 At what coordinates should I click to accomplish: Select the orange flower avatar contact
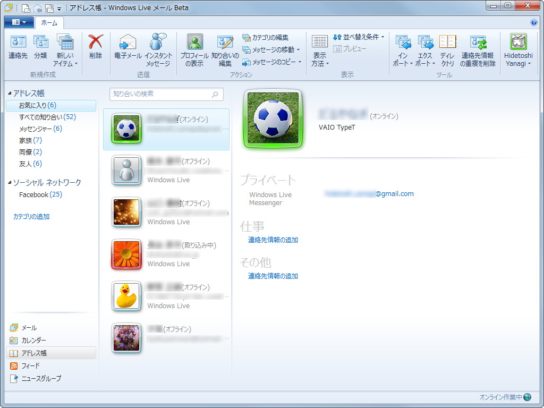166,254
